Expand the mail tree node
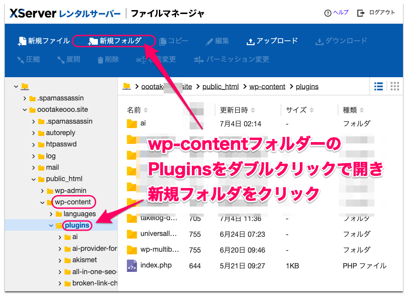This screenshot has height=296, width=410. (33, 168)
